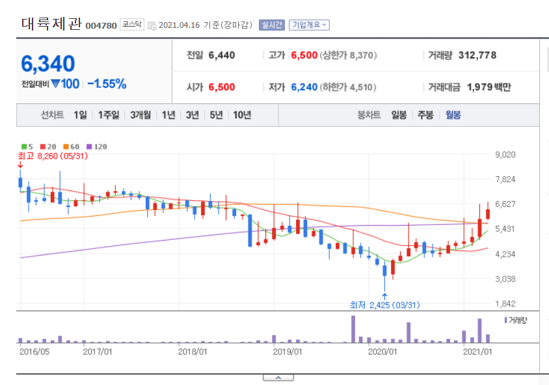Click the 2019/01 x-axis date label
The height and width of the screenshot is (385, 549).
pos(288,351)
